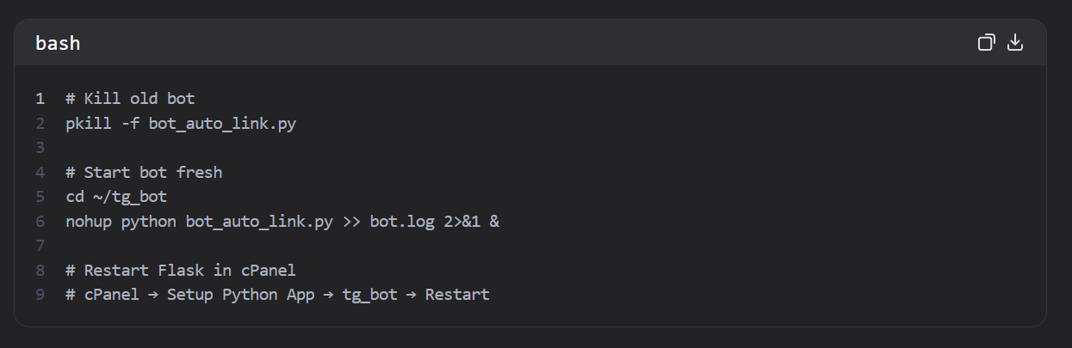This screenshot has width=1072, height=348.
Task: Click line number 5 in gutter
Action: [x=40, y=197]
